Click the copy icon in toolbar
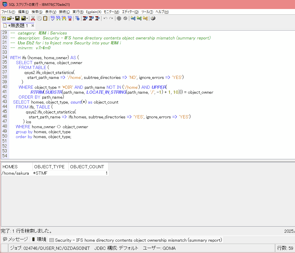This screenshot has width=295, height=253. point(39,18)
